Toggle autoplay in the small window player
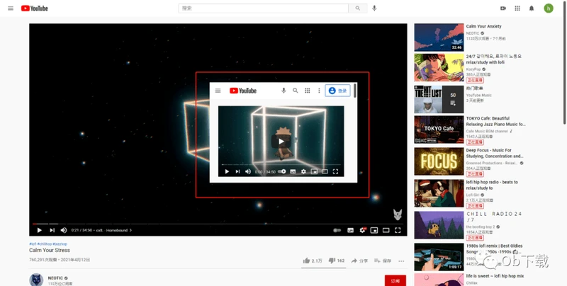This screenshot has width=567, height=286. click(x=282, y=171)
